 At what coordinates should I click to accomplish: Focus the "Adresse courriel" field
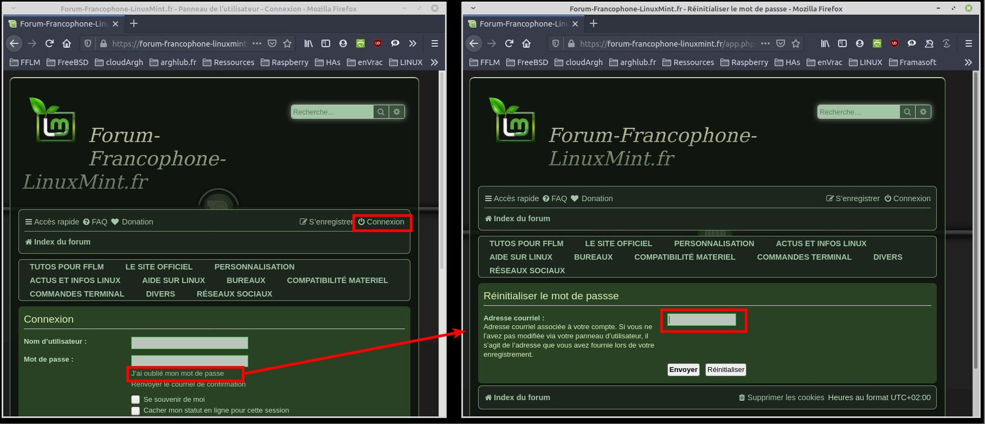coord(702,320)
